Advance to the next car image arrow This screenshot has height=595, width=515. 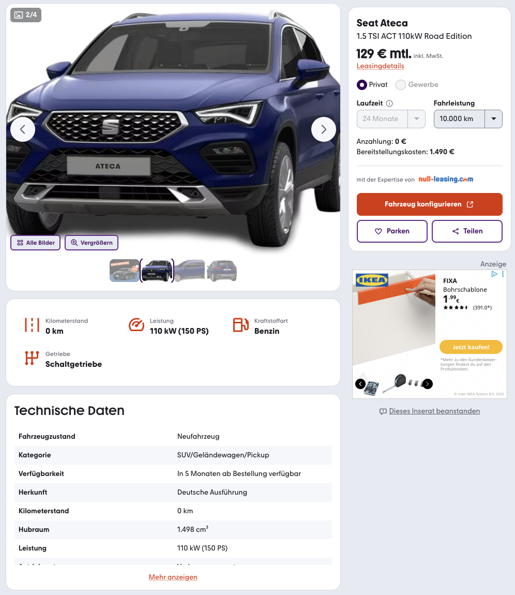(324, 129)
